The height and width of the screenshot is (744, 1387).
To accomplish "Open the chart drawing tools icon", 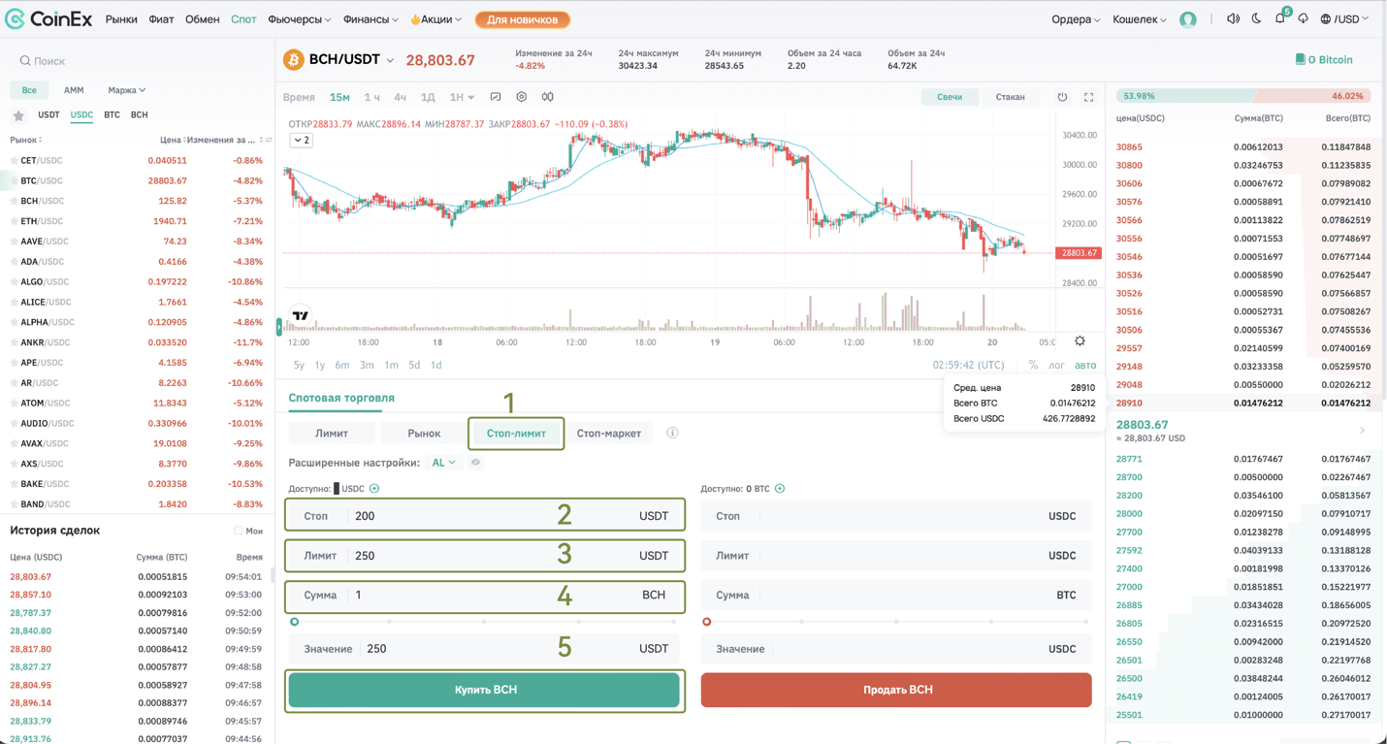I will [x=496, y=97].
